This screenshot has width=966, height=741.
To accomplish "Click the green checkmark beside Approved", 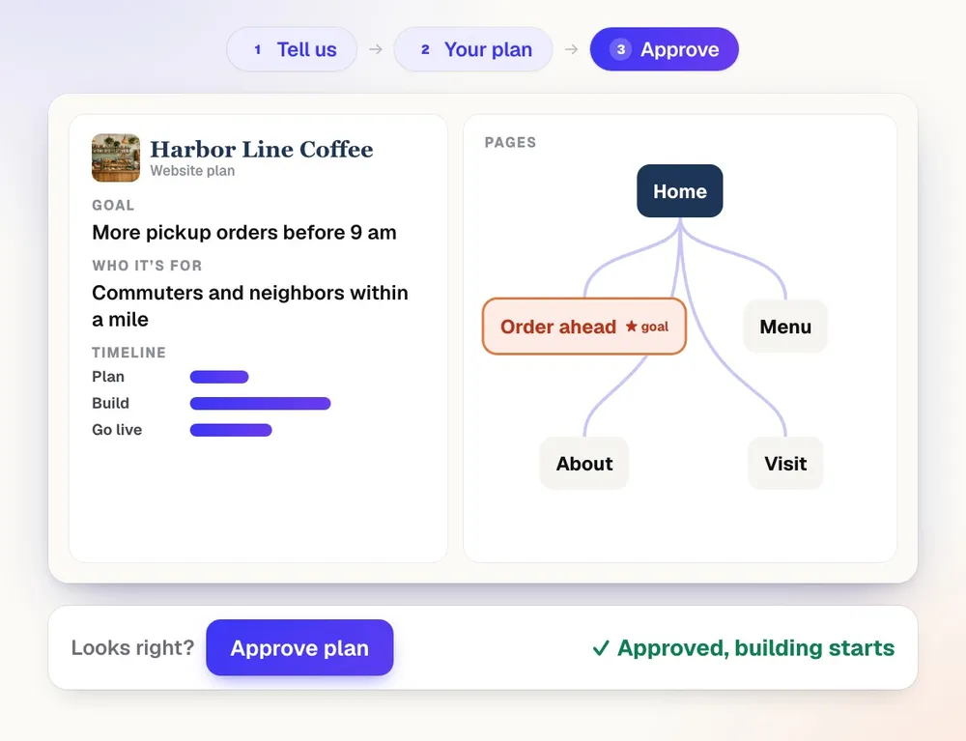I will (601, 648).
